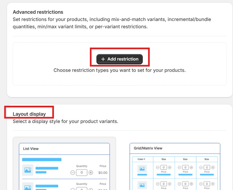Screen dimensions: 233x190
Task: Open the Color dropdown in Grid/Matrix View
Action: coord(141,159)
